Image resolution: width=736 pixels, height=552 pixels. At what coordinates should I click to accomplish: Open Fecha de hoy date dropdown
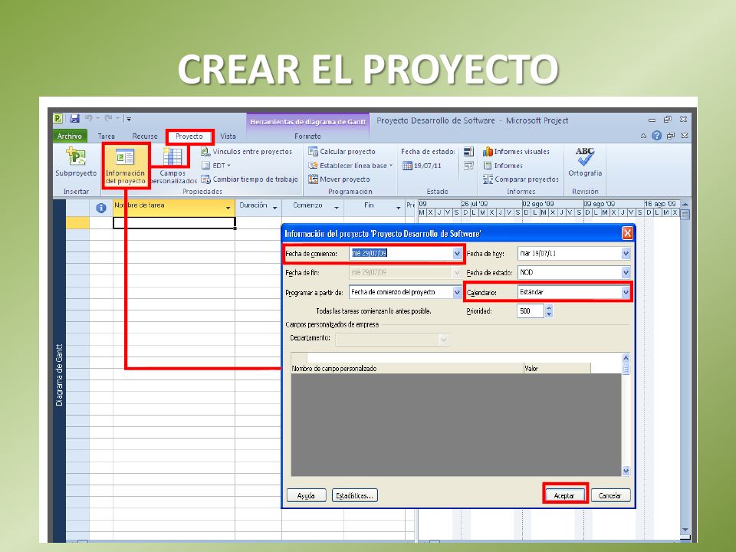click(x=626, y=254)
